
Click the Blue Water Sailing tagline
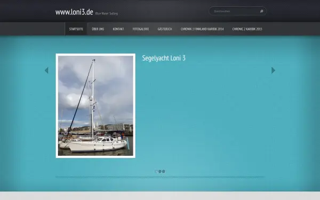click(107, 13)
